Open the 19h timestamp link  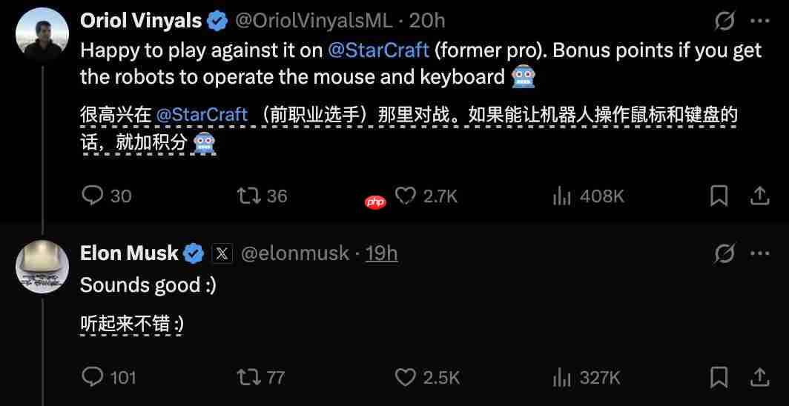tap(382, 253)
